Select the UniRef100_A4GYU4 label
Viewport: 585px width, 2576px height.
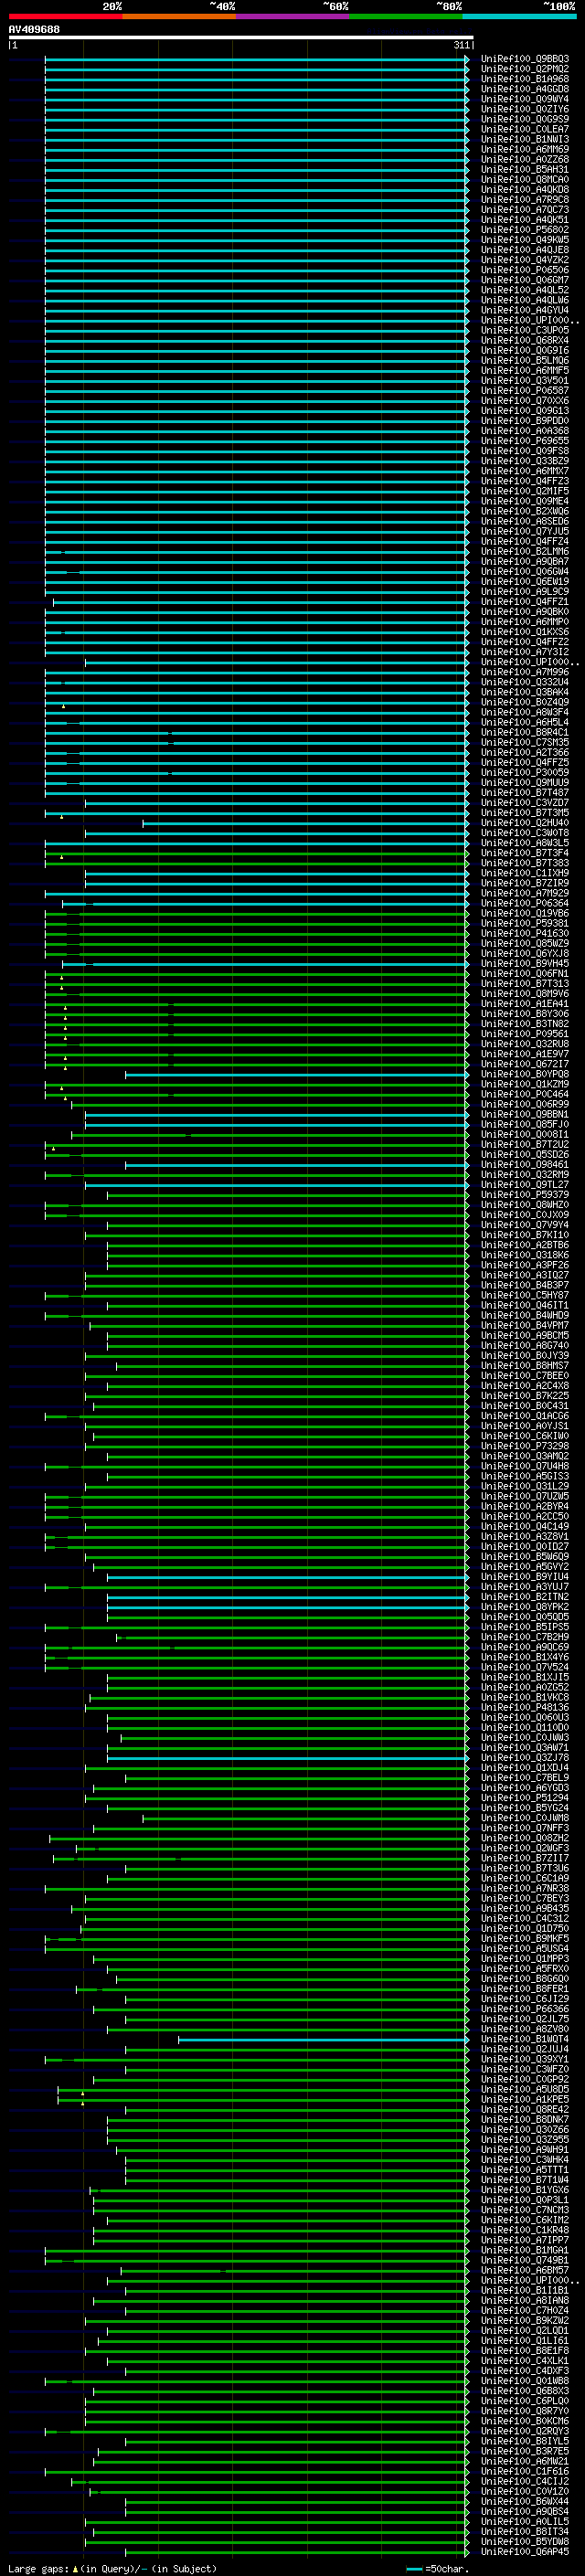pos(524,310)
